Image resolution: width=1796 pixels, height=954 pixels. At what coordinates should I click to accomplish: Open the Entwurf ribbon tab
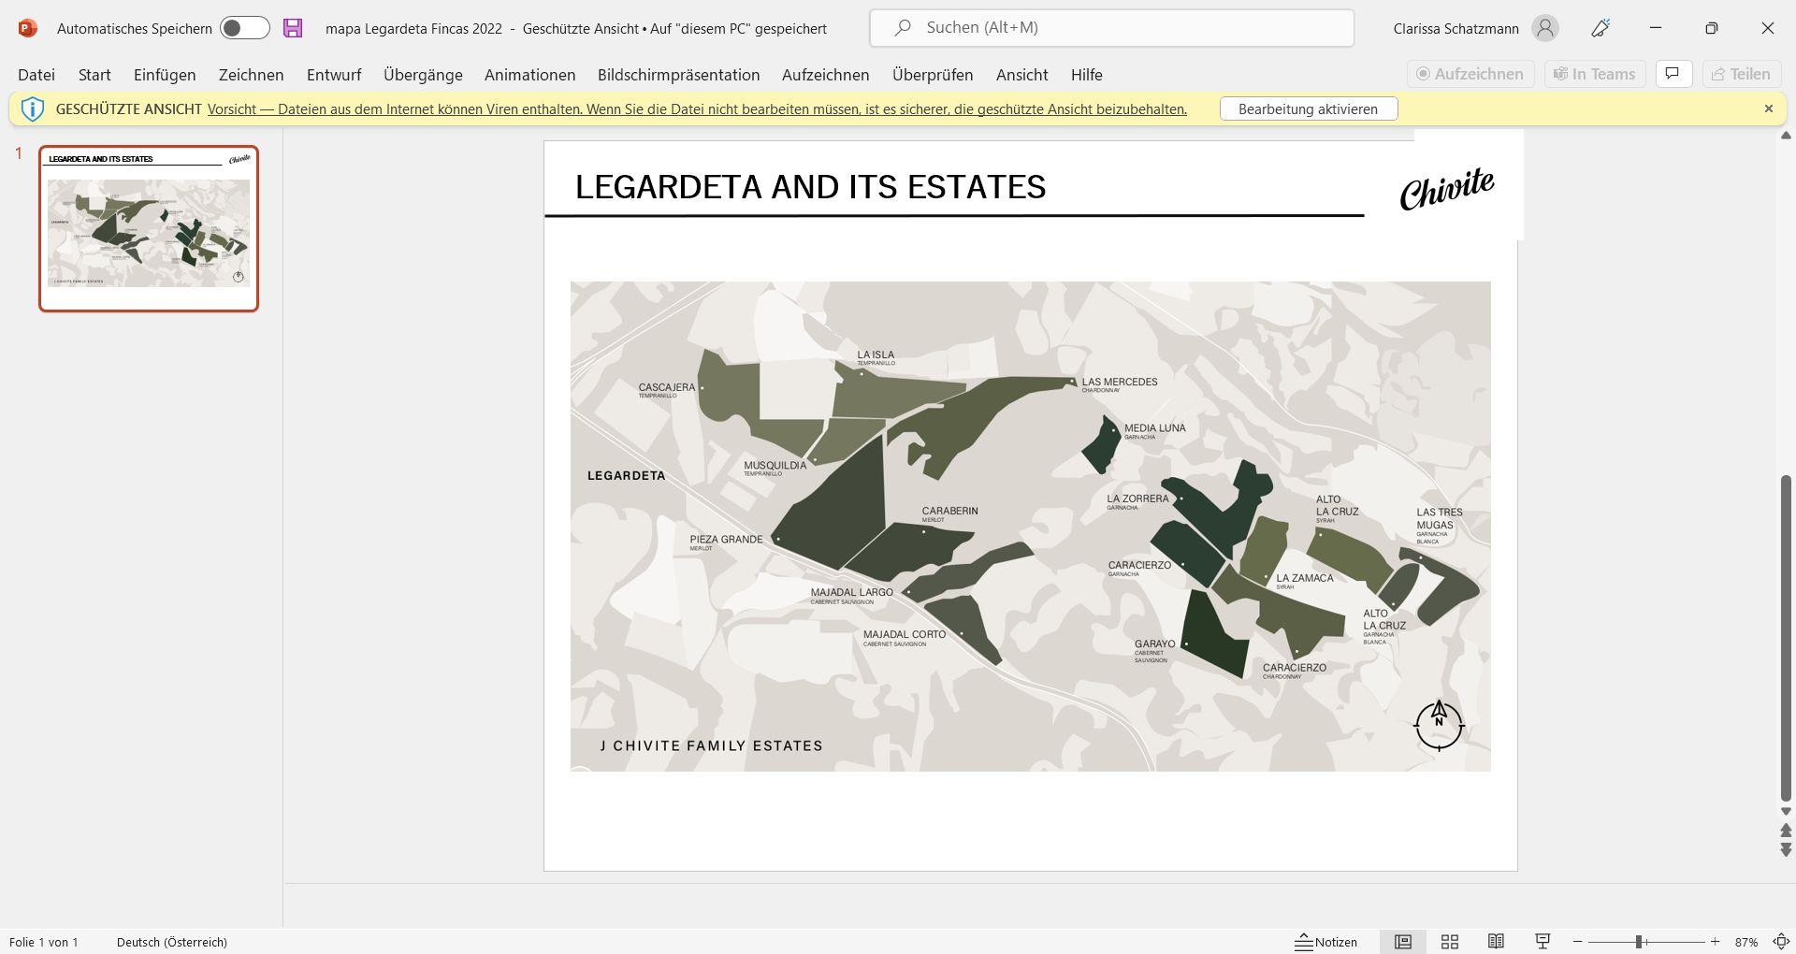(334, 75)
